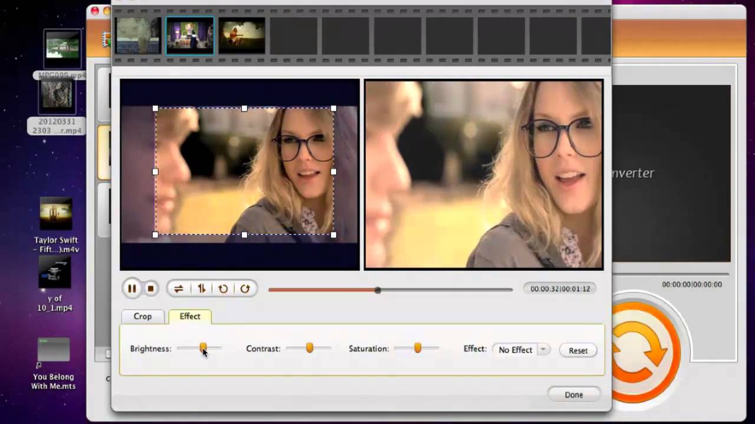
Task: Click the top-right corner crop handle
Action: (x=334, y=108)
